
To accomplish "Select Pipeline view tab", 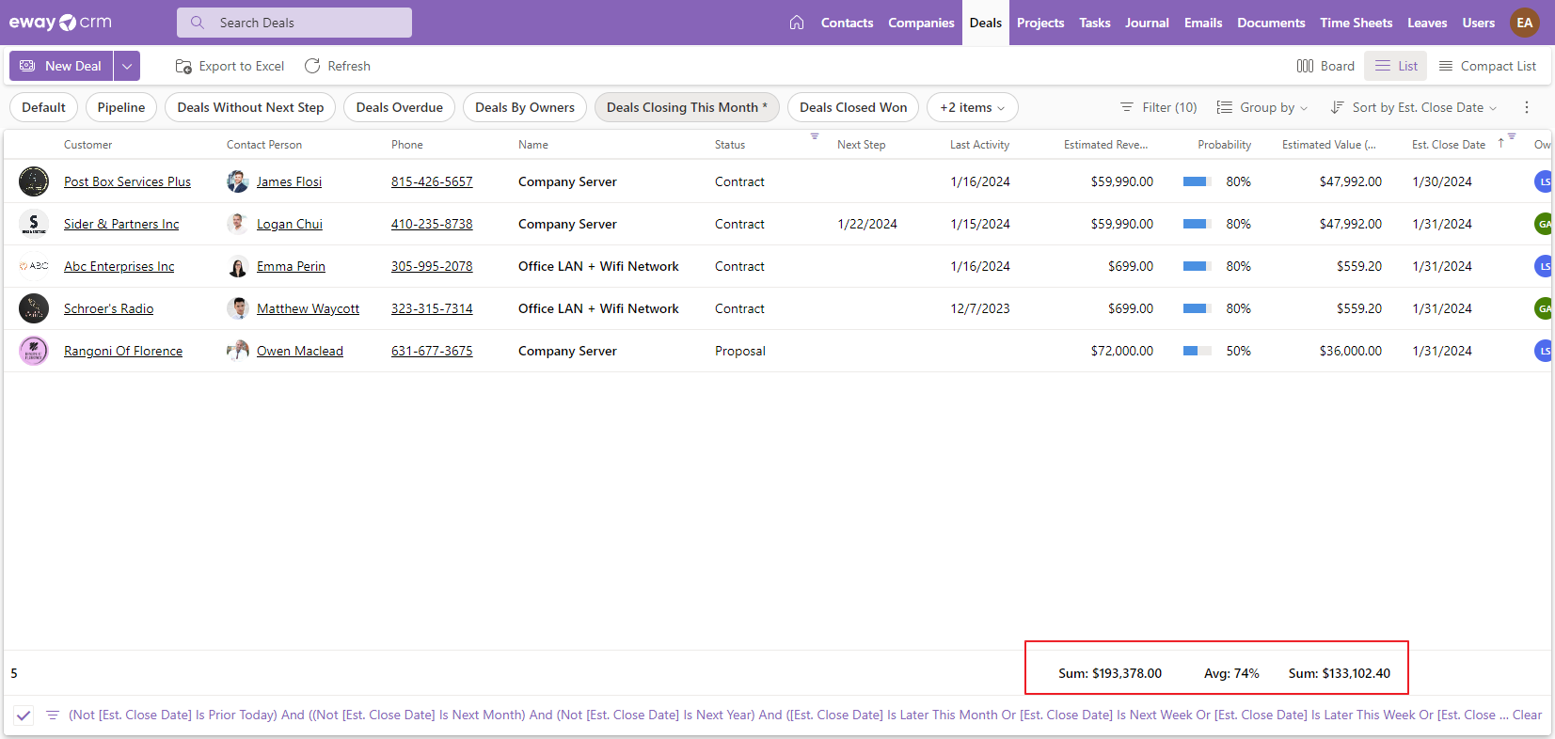I will pos(121,107).
